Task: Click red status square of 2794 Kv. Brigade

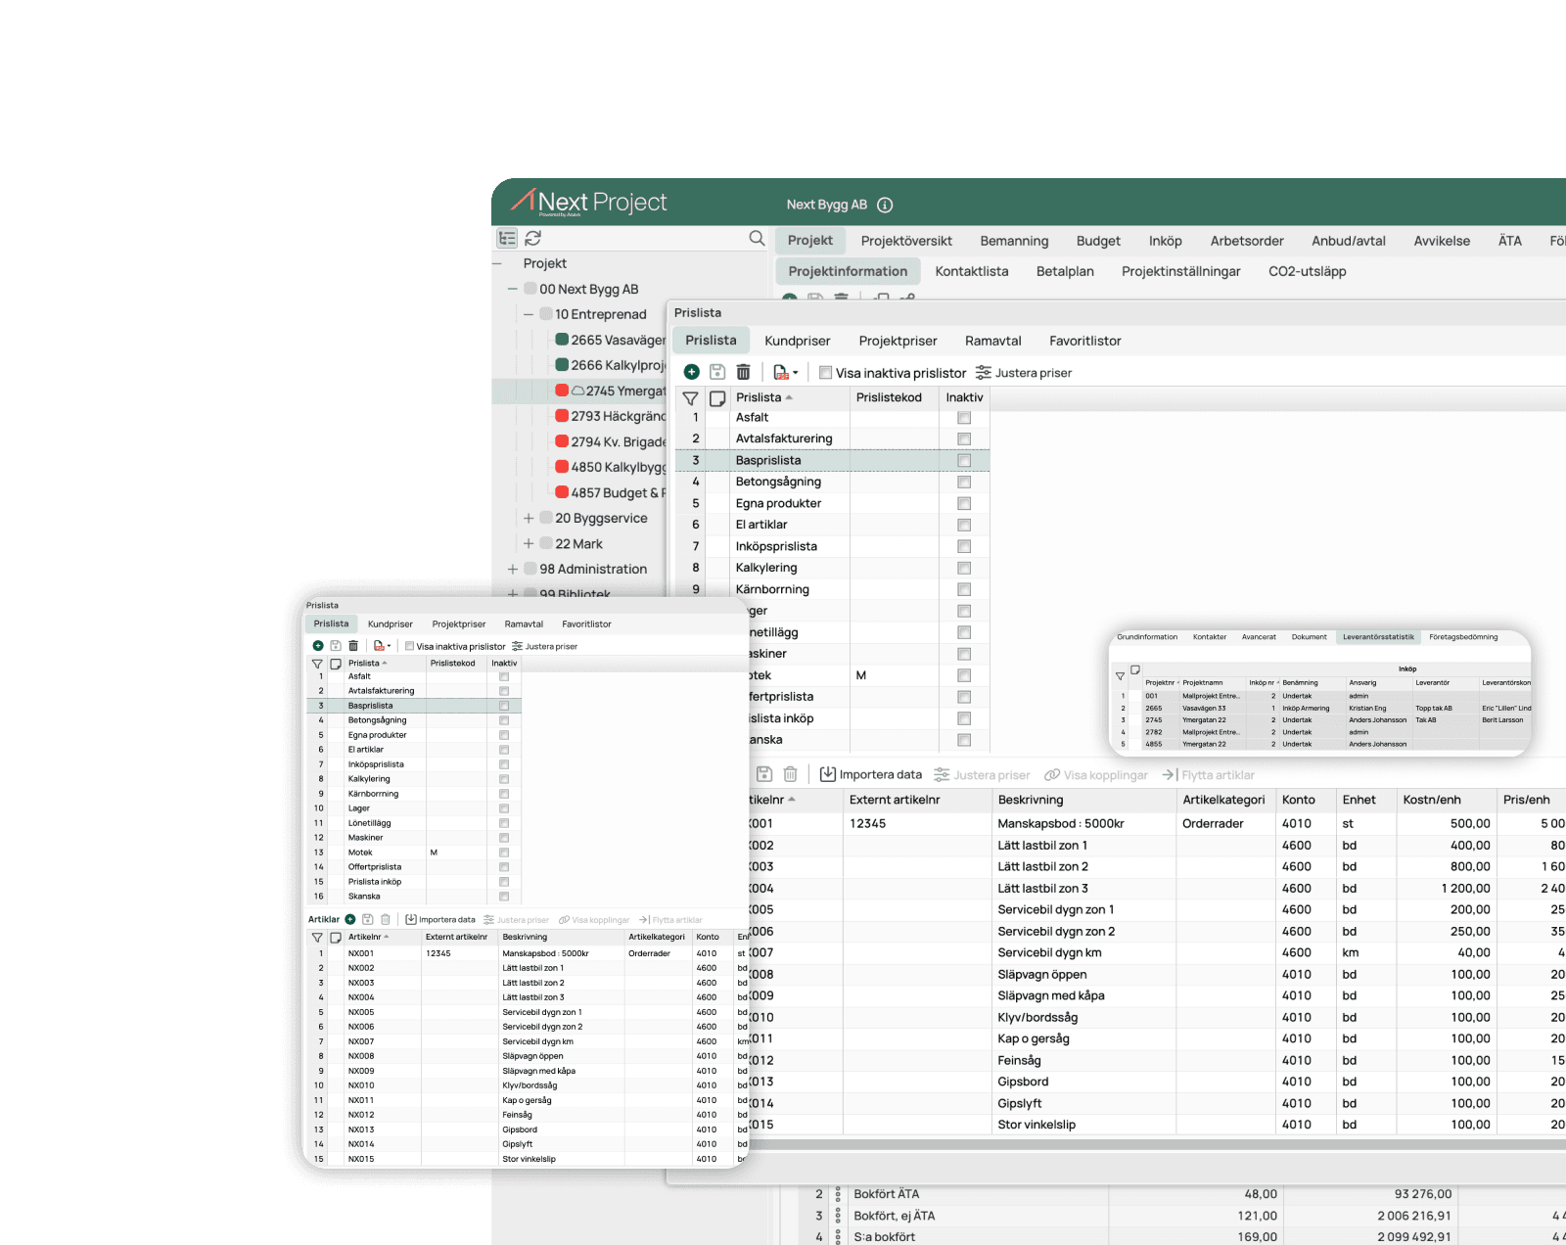Action: click(x=562, y=441)
